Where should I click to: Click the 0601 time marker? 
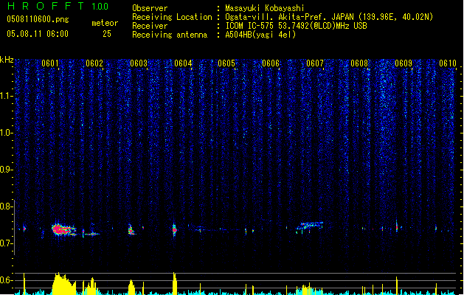coord(50,63)
